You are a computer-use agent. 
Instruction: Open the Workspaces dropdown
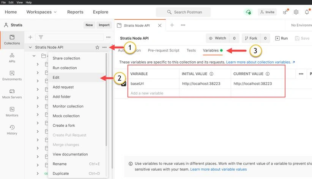click(x=42, y=12)
